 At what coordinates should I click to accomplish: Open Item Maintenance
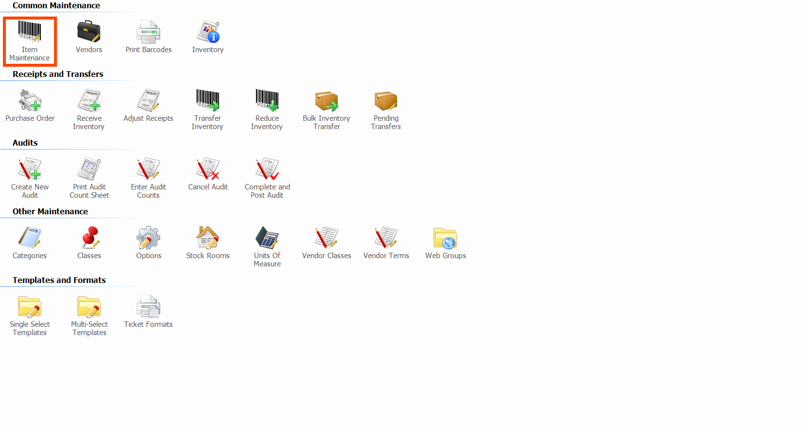click(30, 32)
